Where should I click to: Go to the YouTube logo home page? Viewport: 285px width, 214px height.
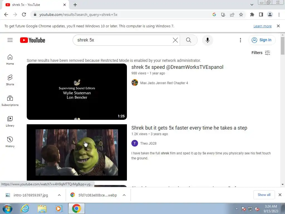[33, 40]
